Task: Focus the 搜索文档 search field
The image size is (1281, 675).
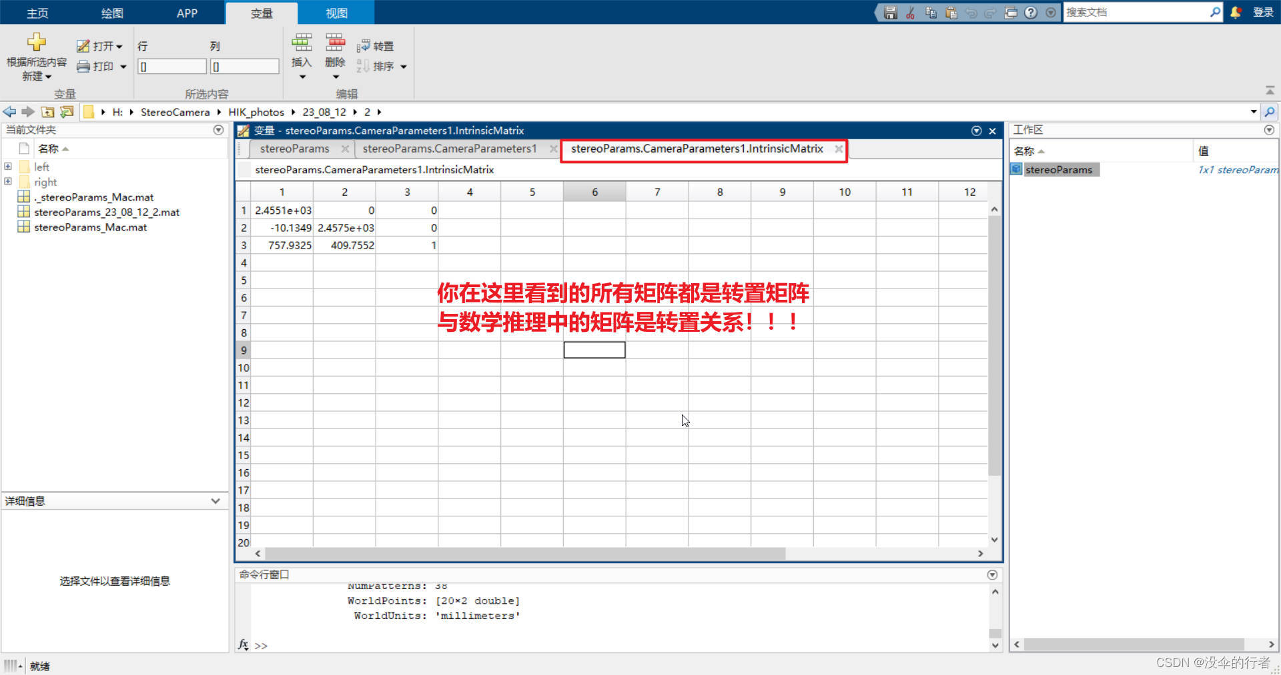Action: (1136, 12)
